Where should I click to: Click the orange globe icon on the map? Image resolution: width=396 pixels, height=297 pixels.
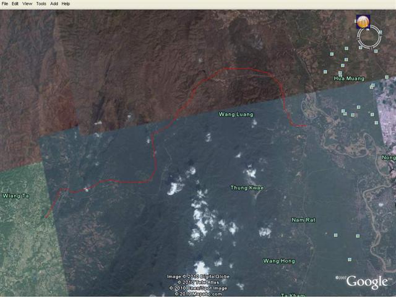(363, 22)
